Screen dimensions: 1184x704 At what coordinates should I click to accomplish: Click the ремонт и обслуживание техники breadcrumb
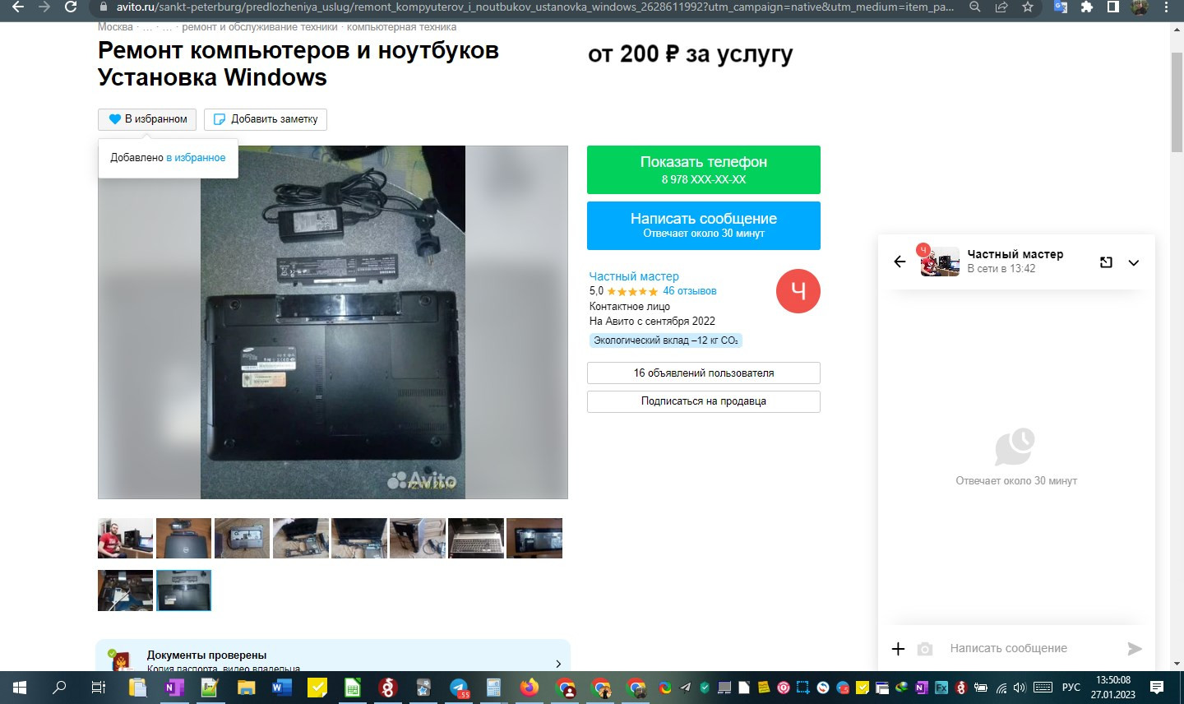pos(260,27)
